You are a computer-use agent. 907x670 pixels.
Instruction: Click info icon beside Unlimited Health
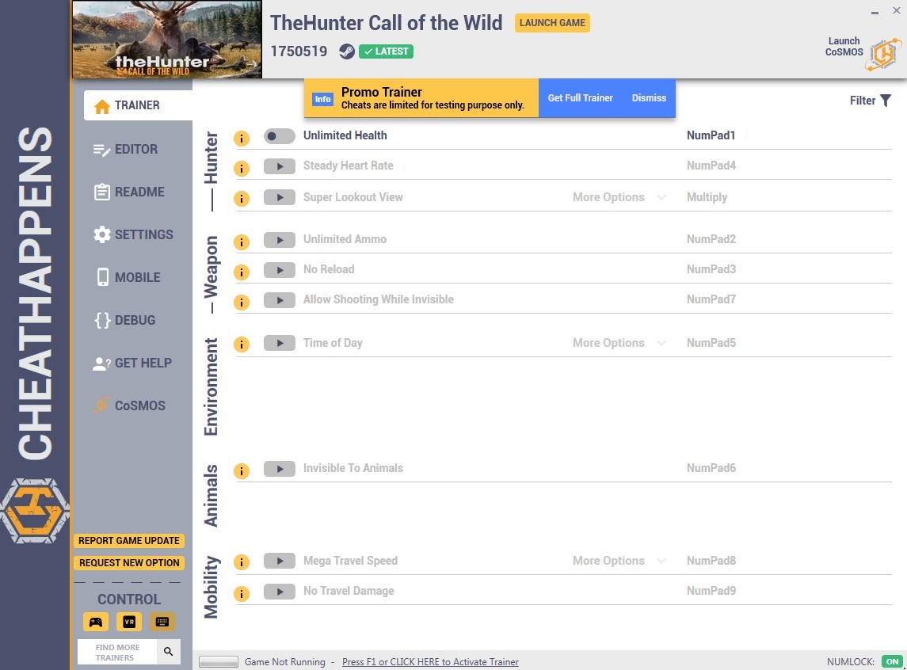(242, 138)
